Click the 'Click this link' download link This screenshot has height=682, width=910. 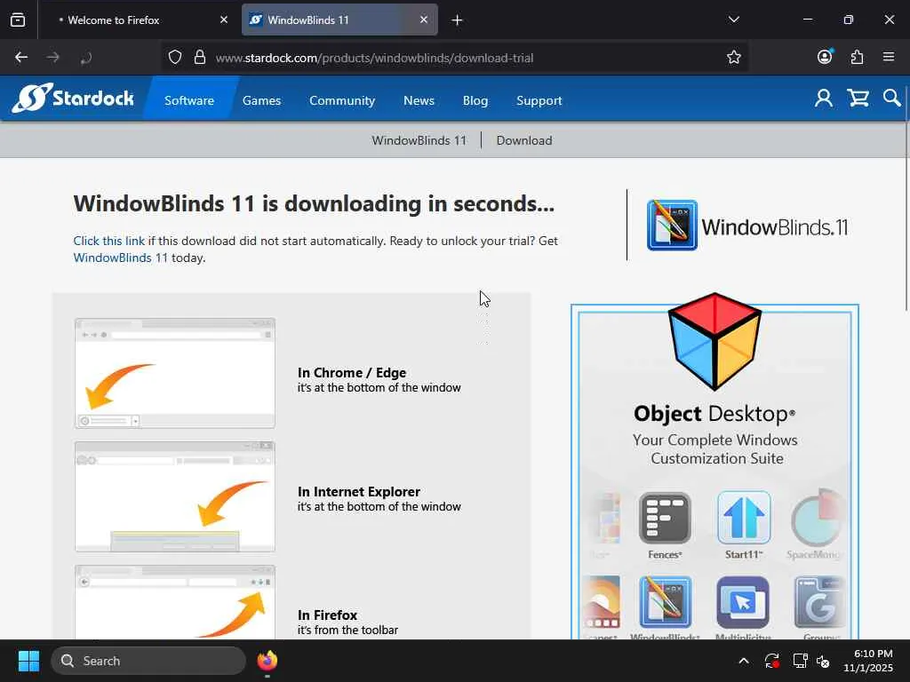tap(109, 241)
